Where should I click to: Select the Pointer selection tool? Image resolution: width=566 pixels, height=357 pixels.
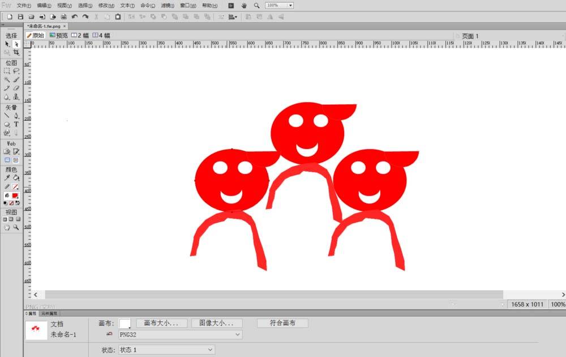pyautogui.click(x=7, y=44)
